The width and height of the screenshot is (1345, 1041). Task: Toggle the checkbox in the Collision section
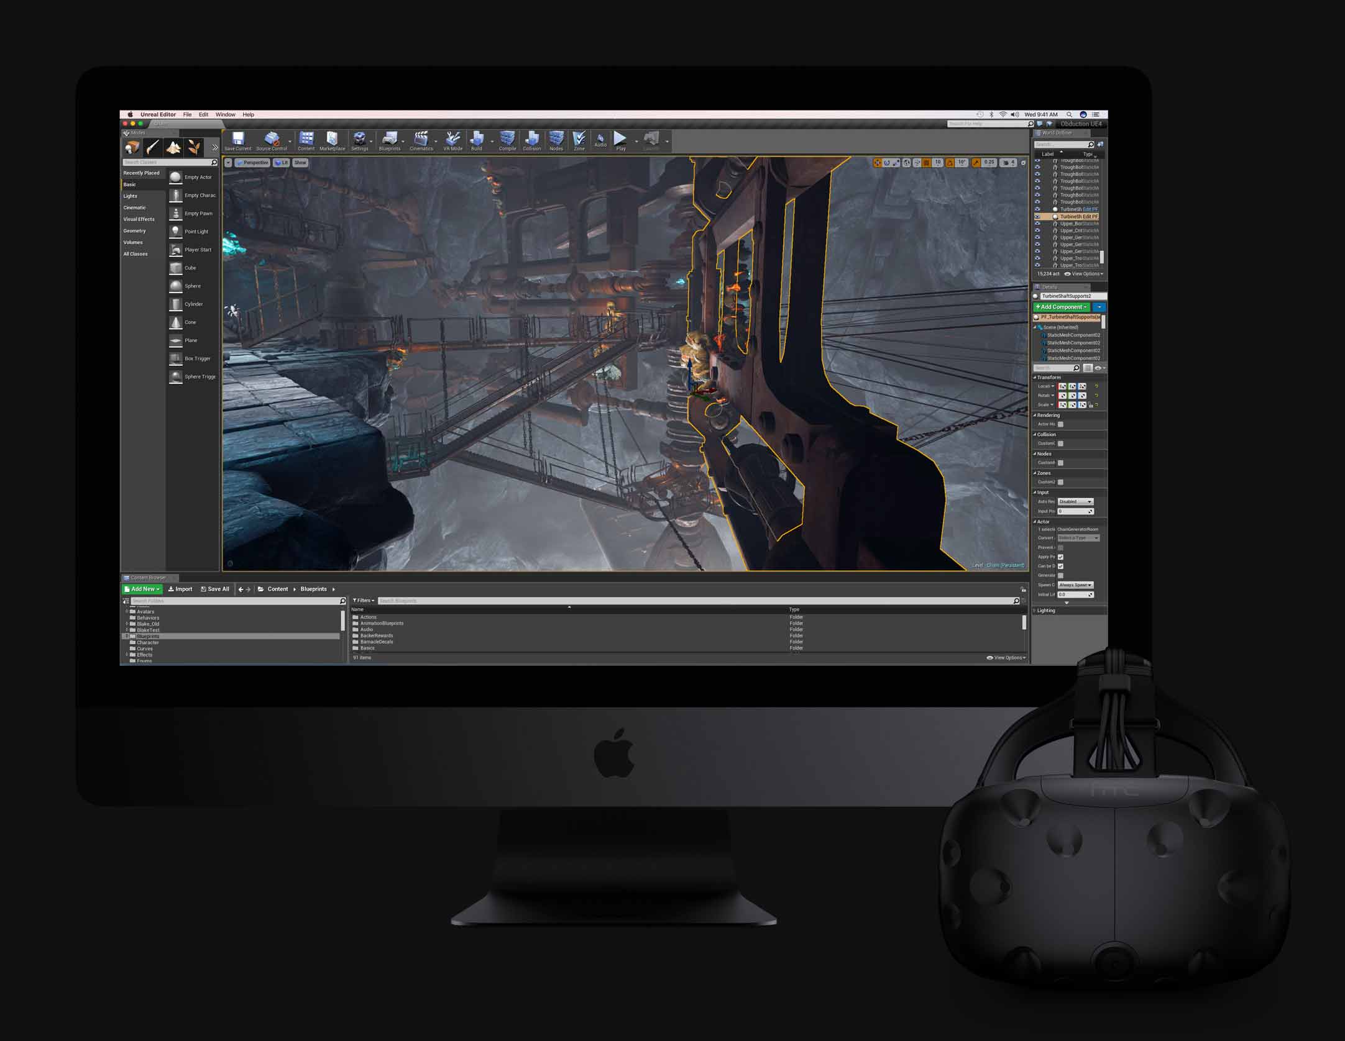coord(1061,443)
